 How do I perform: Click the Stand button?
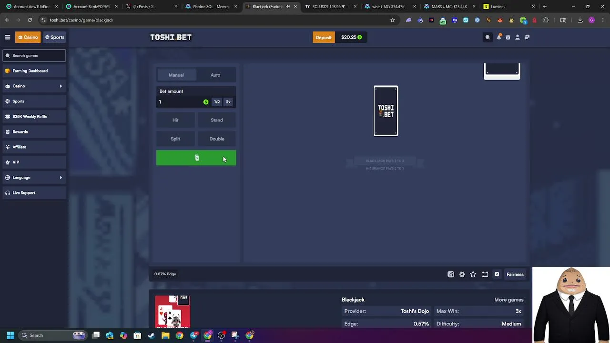(x=217, y=120)
